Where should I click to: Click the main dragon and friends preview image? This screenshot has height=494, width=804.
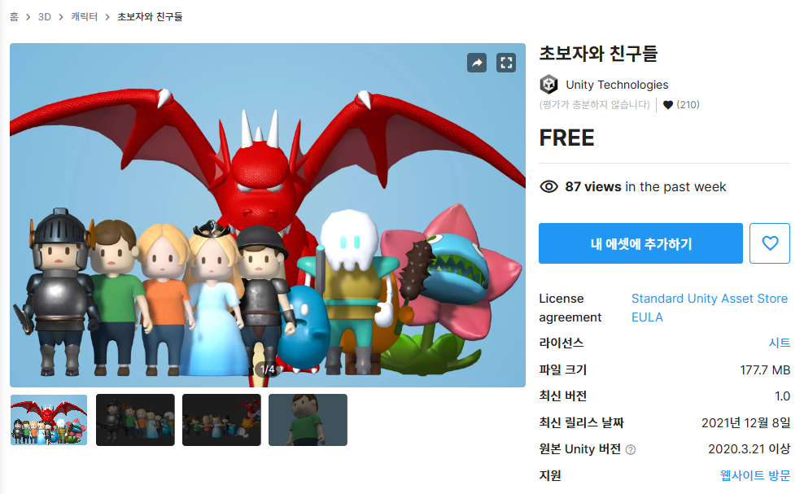268,215
